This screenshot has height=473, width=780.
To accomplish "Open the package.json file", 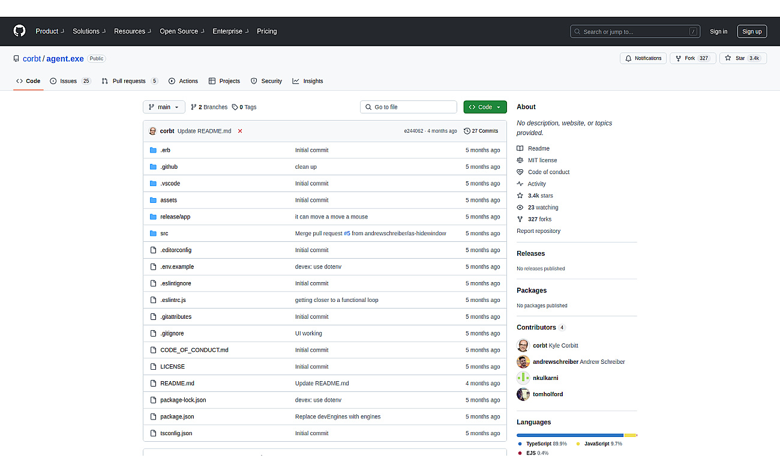I will coord(177,417).
